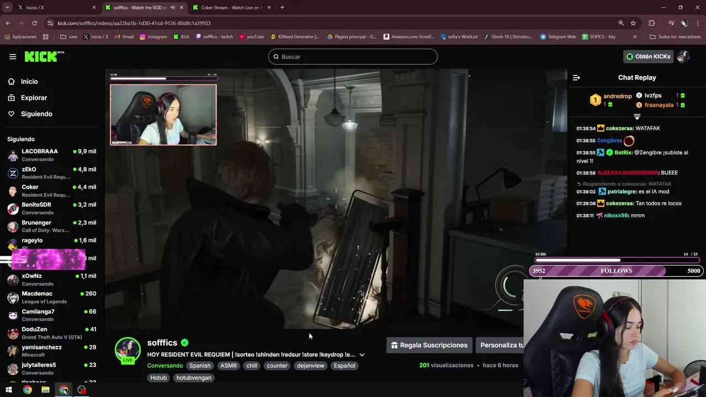Select the Spanish tag
This screenshot has height=397, width=706.
200,366
